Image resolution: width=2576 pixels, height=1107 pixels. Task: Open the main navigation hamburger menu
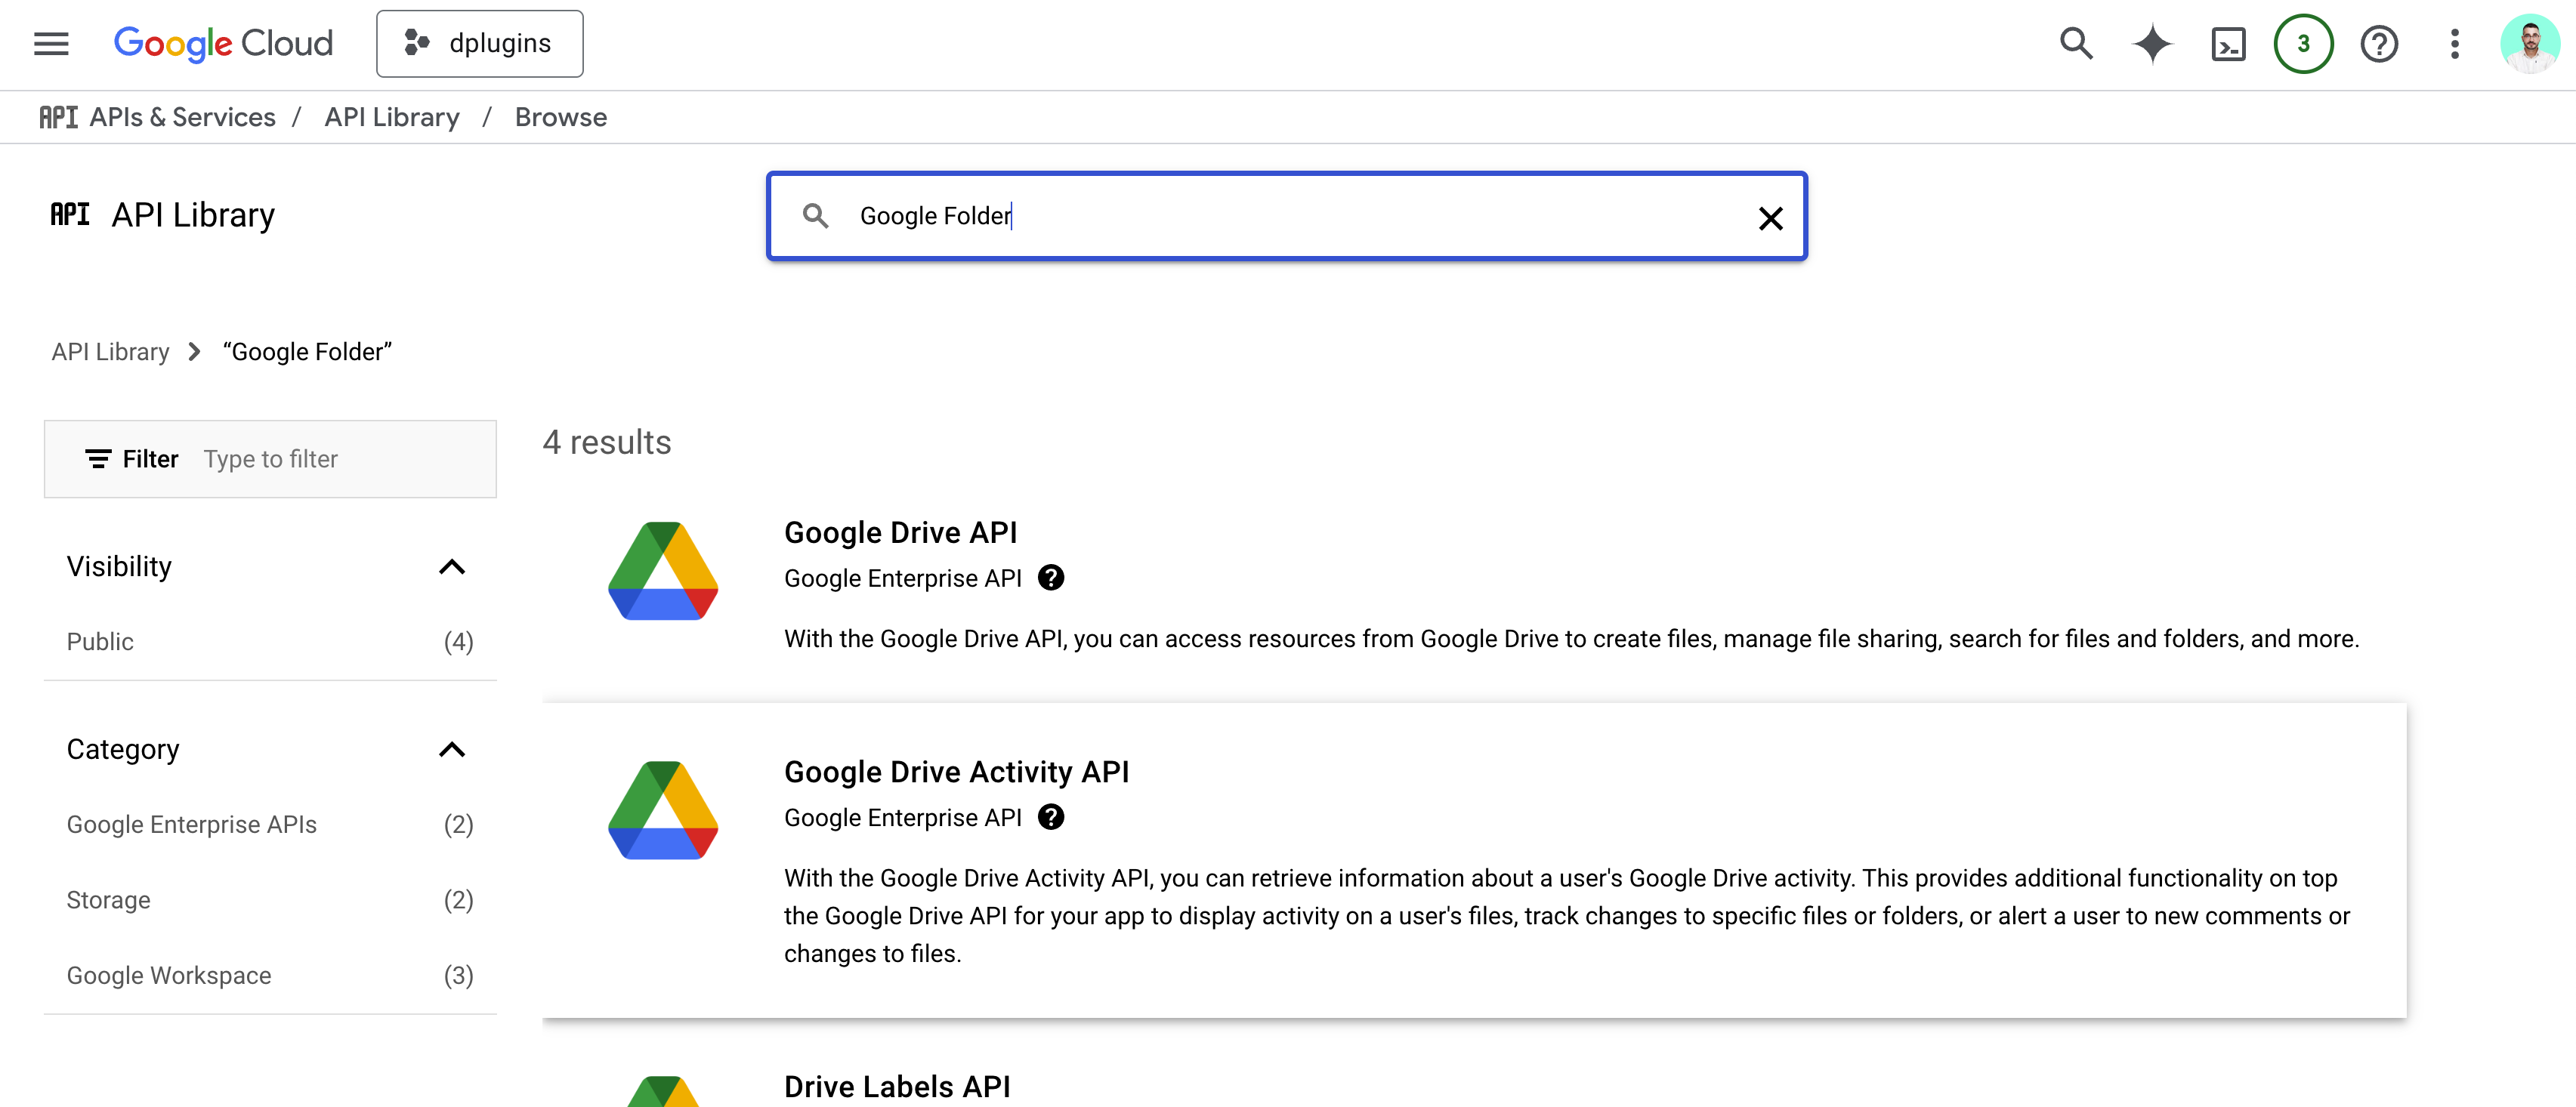click(51, 44)
